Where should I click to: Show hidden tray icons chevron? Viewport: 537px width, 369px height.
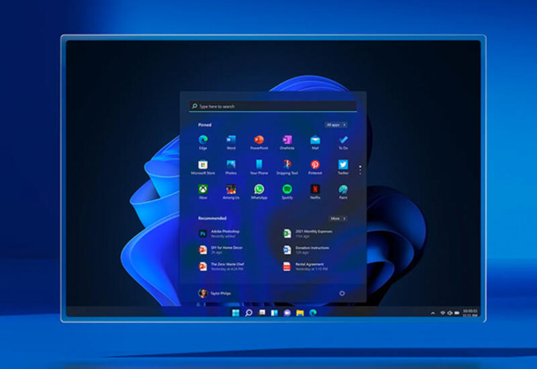pyautogui.click(x=433, y=313)
